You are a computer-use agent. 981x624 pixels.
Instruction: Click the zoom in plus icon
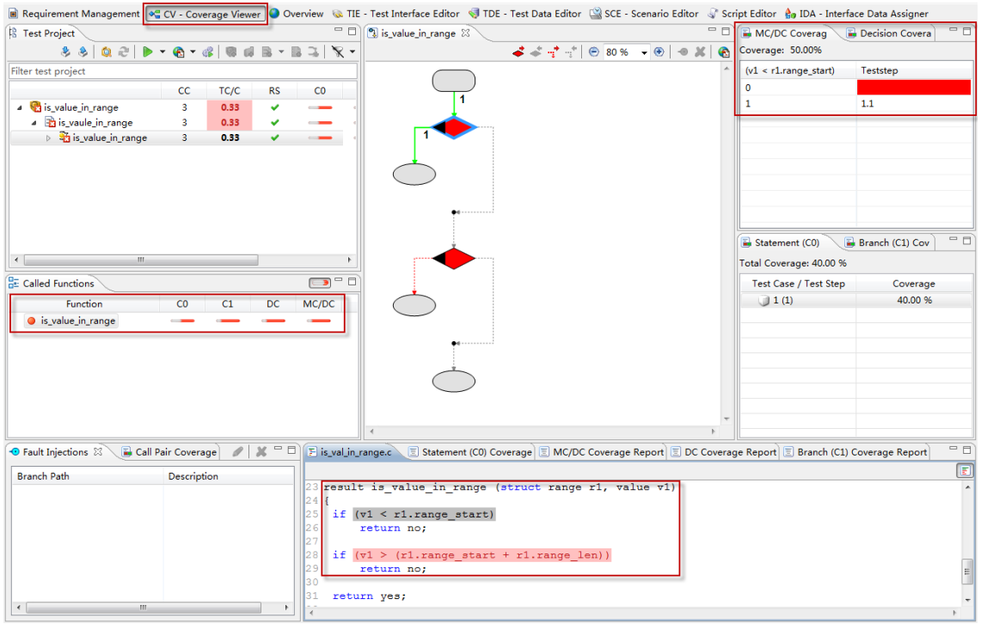659,52
